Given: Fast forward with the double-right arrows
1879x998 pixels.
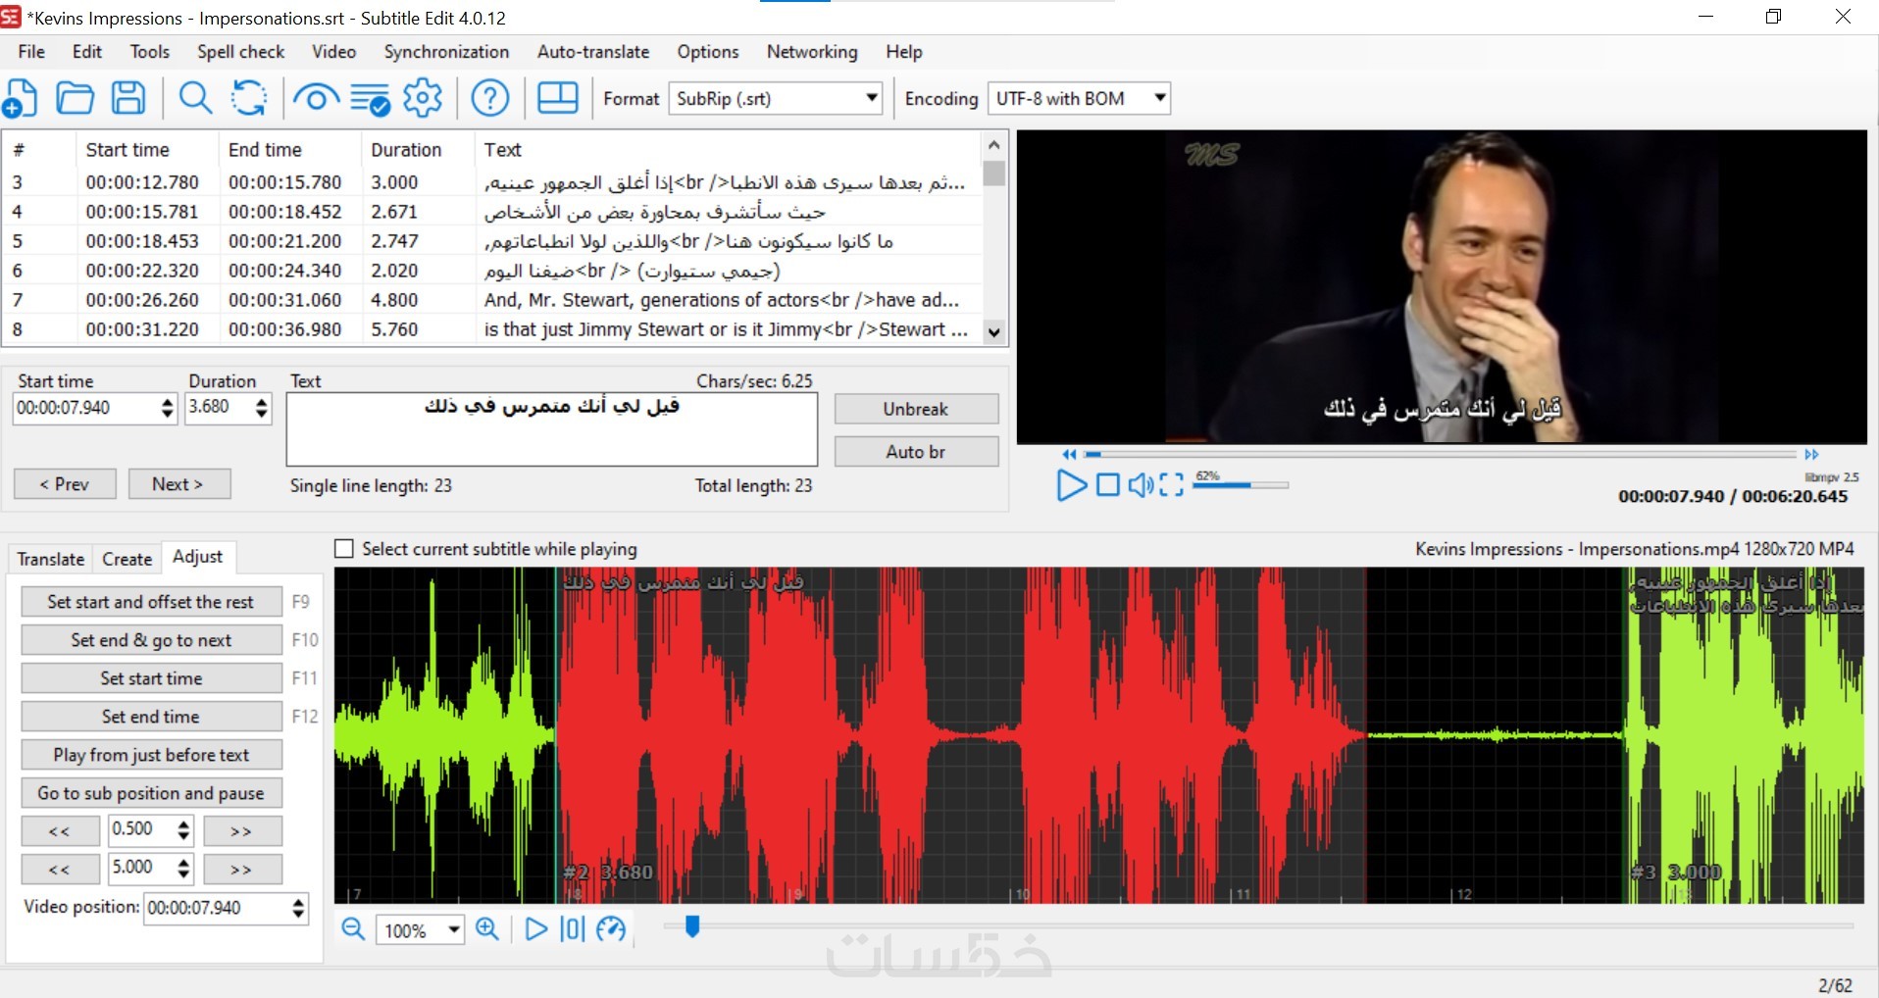Looking at the screenshot, I should point(1811,454).
